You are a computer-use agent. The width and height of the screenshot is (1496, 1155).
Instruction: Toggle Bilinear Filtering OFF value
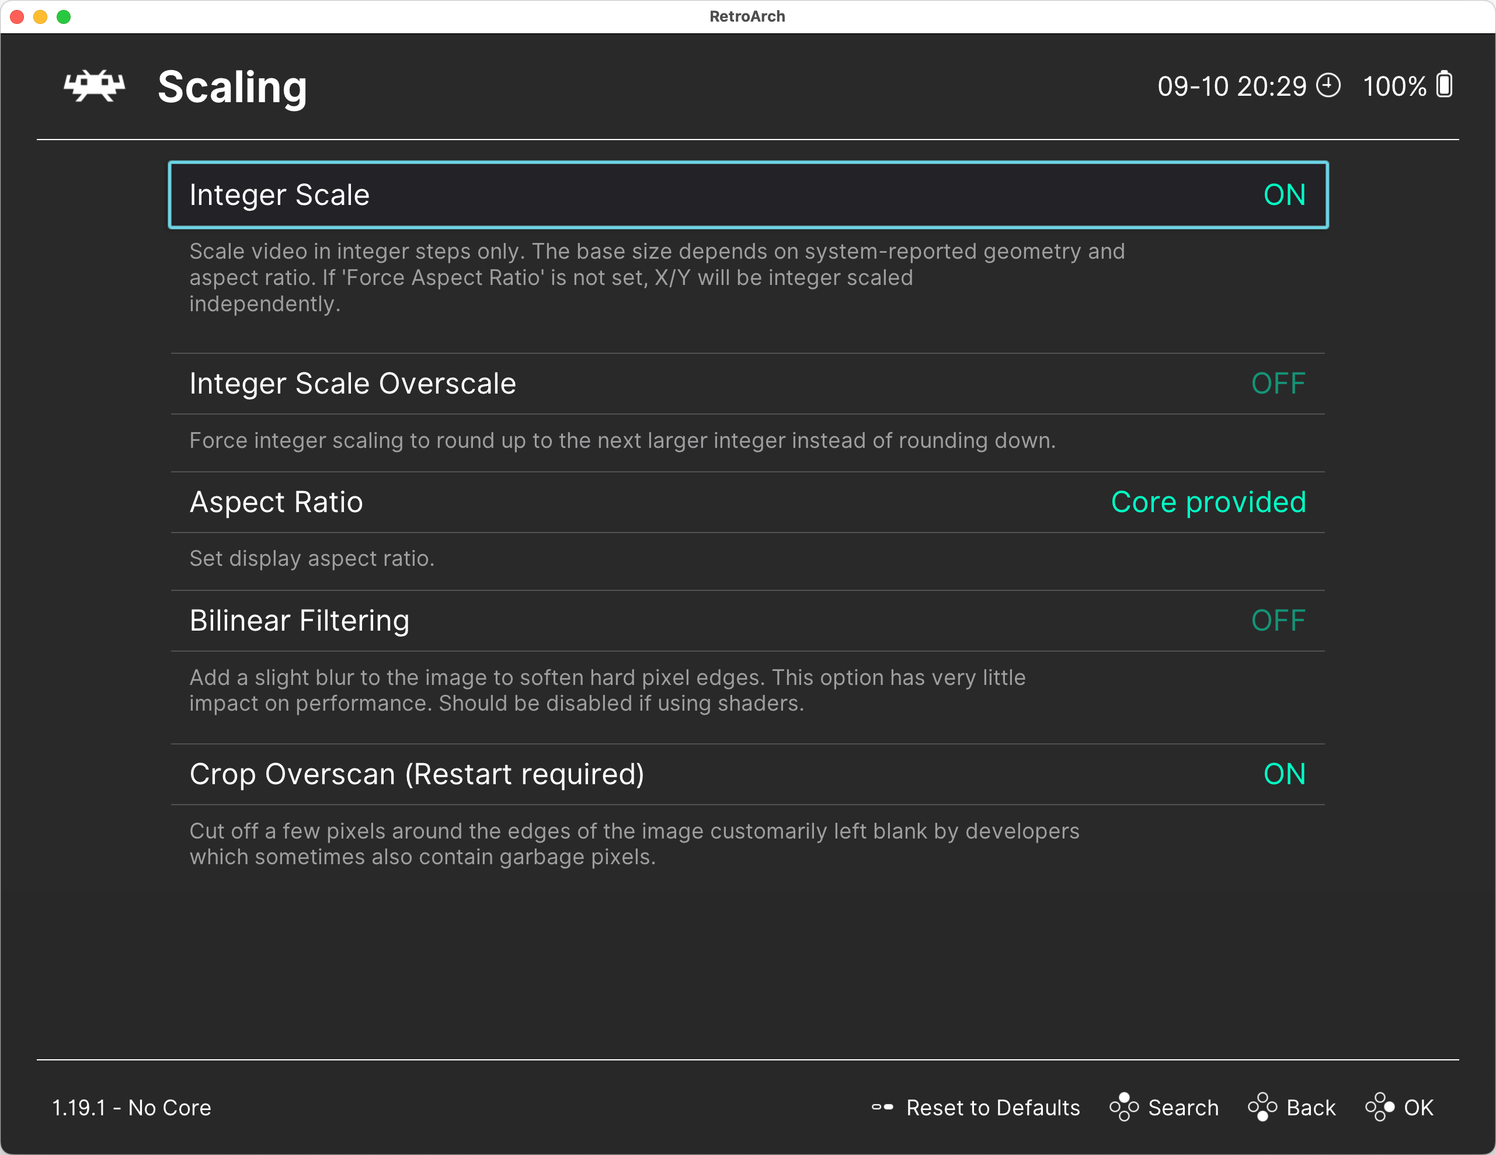pos(1278,621)
